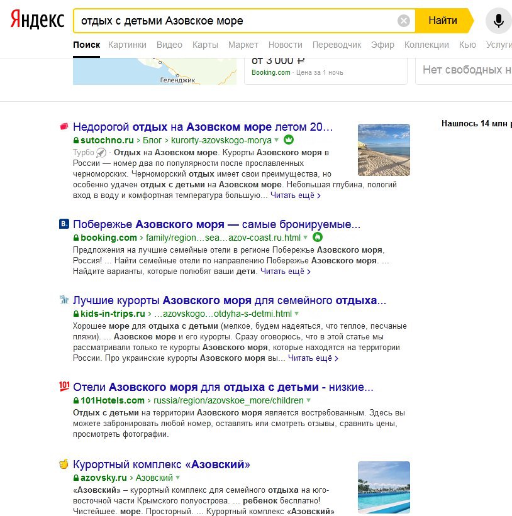
Task: Click green flame badge on booking.com result
Action: 318,238
